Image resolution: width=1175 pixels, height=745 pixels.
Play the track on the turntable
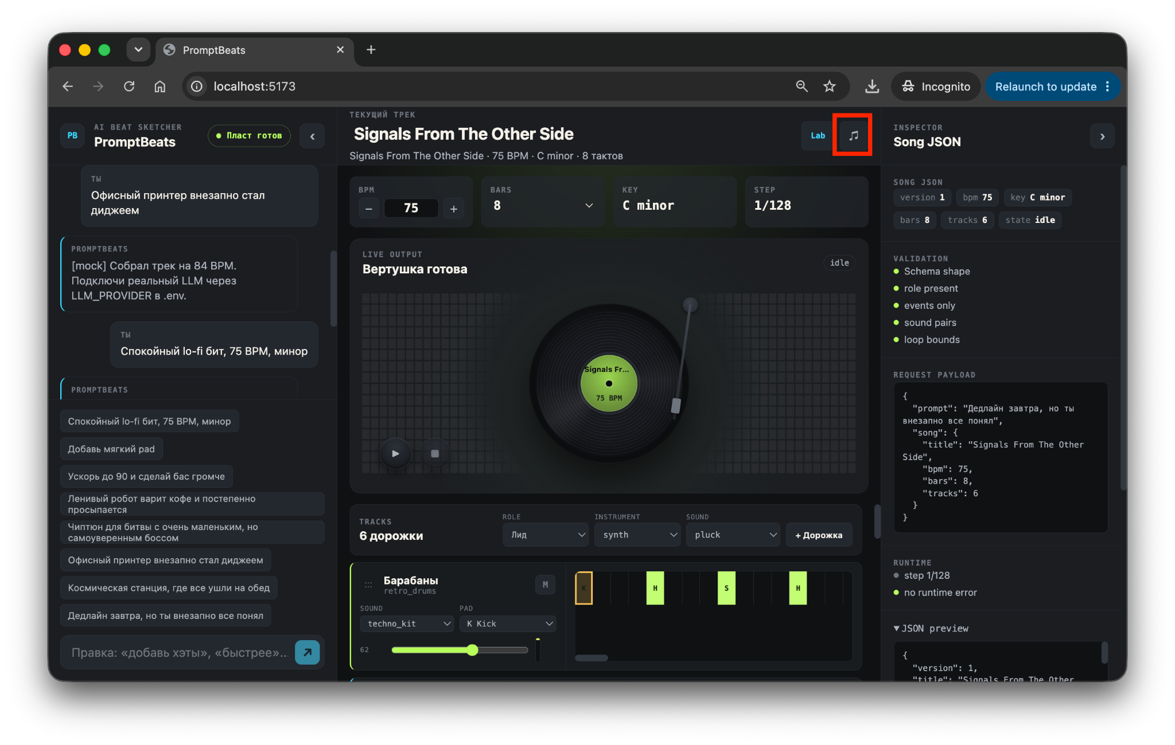pos(395,453)
